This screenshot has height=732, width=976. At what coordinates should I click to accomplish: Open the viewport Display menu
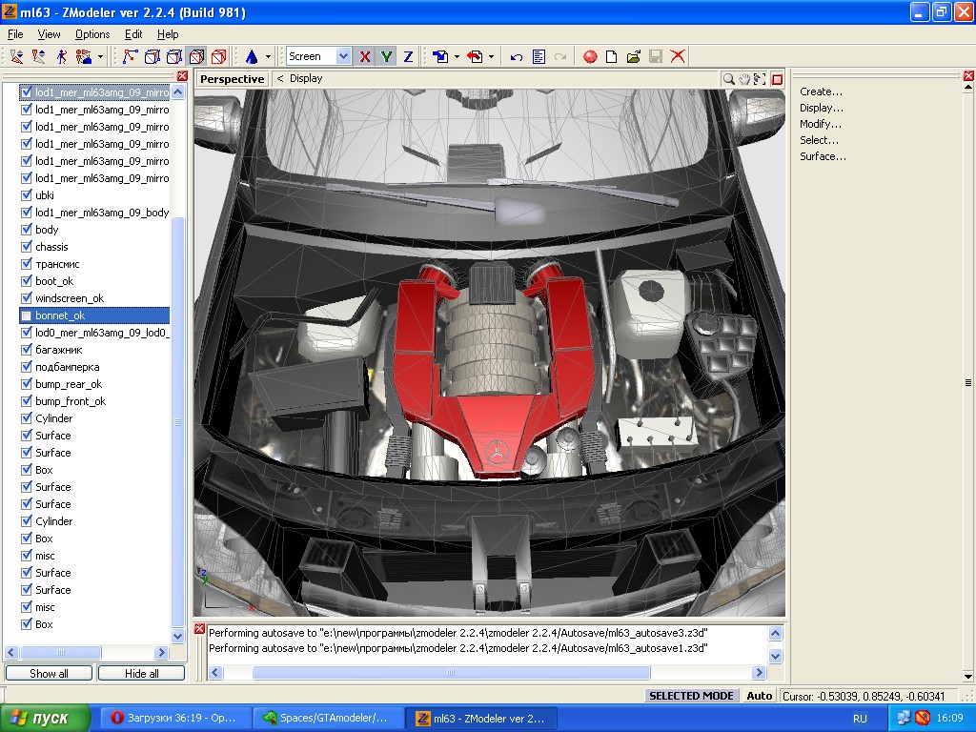pyautogui.click(x=306, y=78)
